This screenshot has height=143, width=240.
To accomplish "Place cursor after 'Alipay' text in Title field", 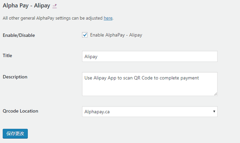I will [98, 56].
